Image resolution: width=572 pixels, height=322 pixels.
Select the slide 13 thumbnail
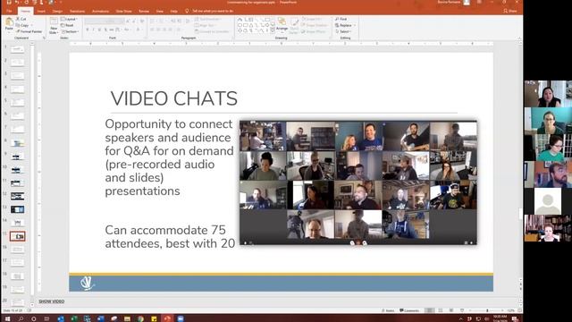(18, 209)
